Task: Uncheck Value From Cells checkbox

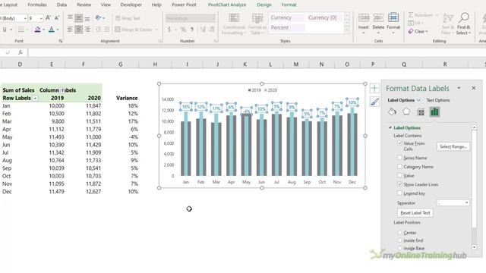Action: pos(399,143)
